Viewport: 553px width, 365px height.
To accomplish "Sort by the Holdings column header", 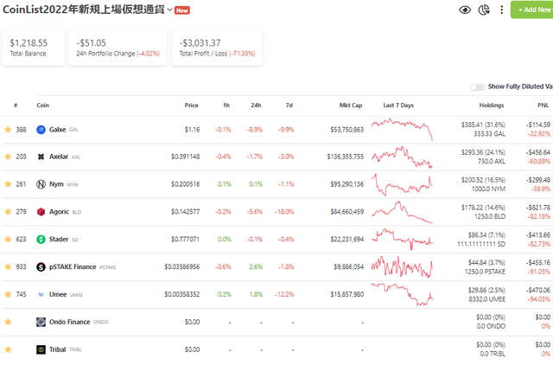I will 492,106.
